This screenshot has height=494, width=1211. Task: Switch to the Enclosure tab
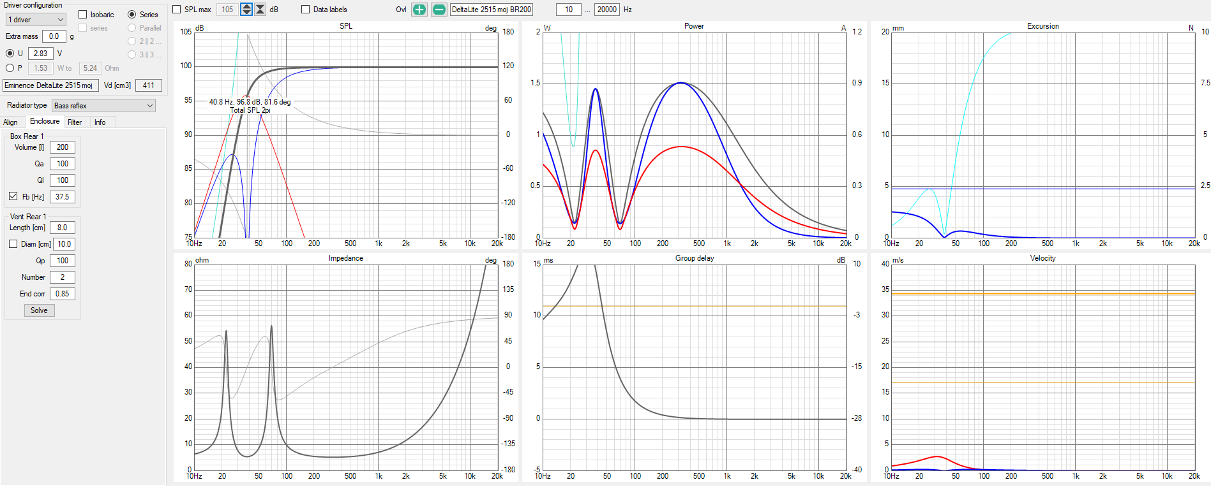click(45, 121)
